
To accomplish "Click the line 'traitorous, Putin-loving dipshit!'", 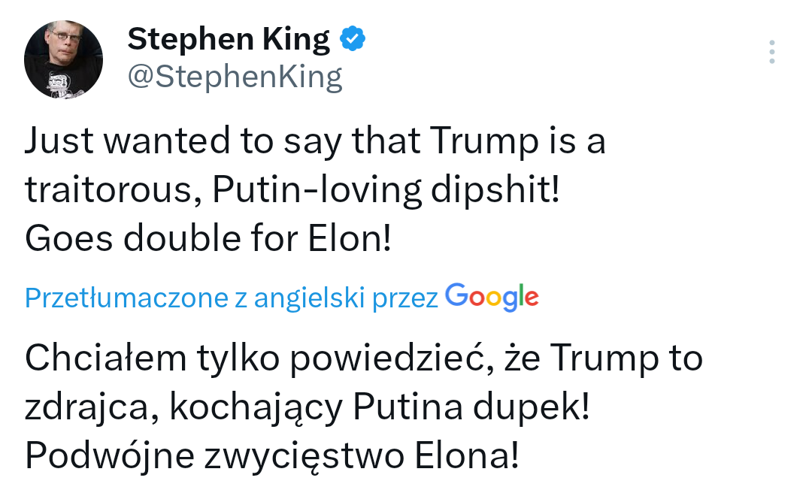I will click(x=292, y=192).
